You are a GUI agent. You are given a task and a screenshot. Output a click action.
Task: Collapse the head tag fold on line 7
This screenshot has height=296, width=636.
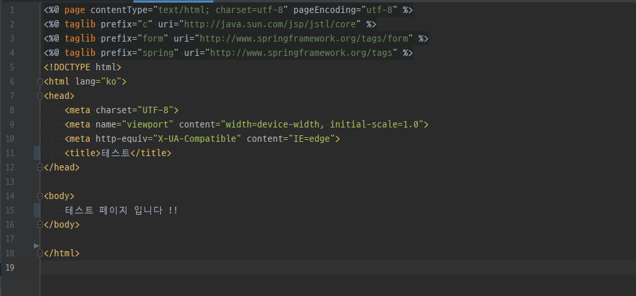(40, 96)
